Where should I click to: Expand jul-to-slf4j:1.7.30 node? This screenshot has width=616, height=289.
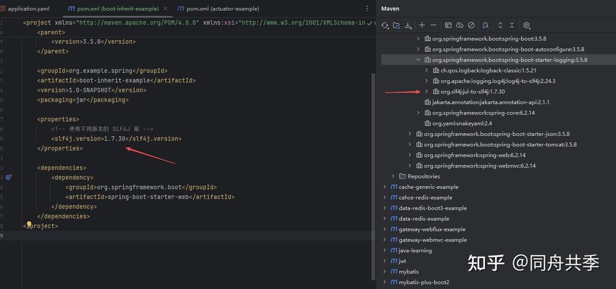coord(426,92)
